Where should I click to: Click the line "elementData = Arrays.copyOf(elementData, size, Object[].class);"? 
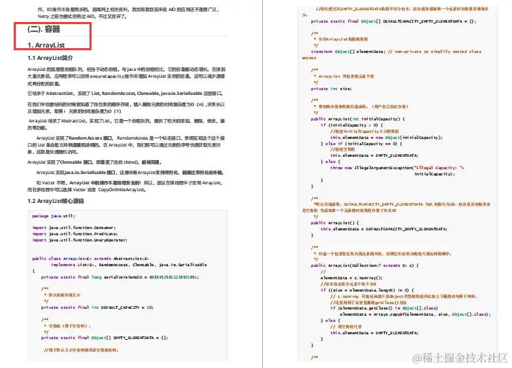pyautogui.click(x=415, y=314)
